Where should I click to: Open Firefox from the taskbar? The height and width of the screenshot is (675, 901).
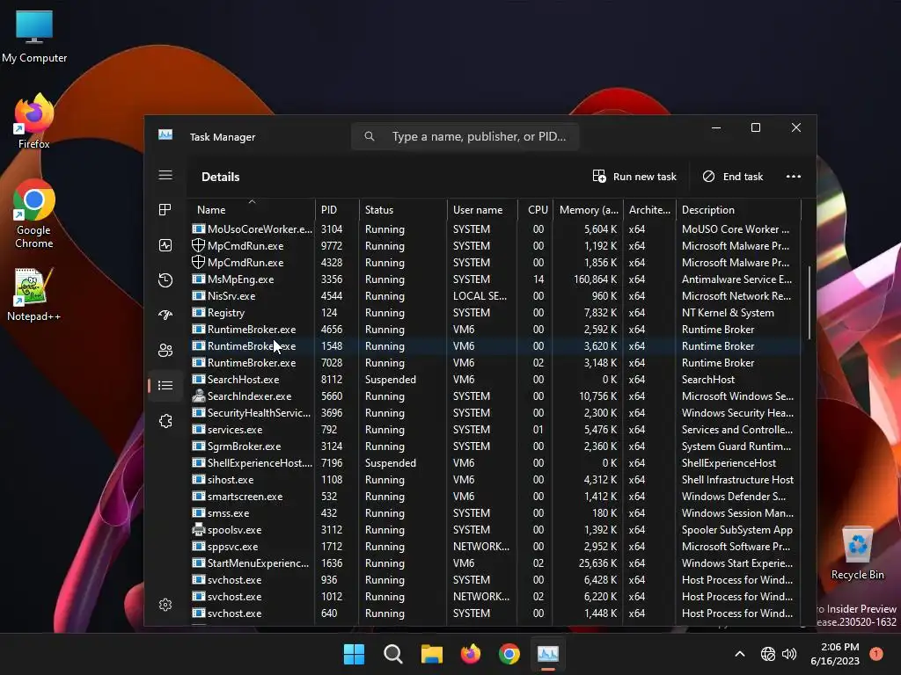point(471,654)
